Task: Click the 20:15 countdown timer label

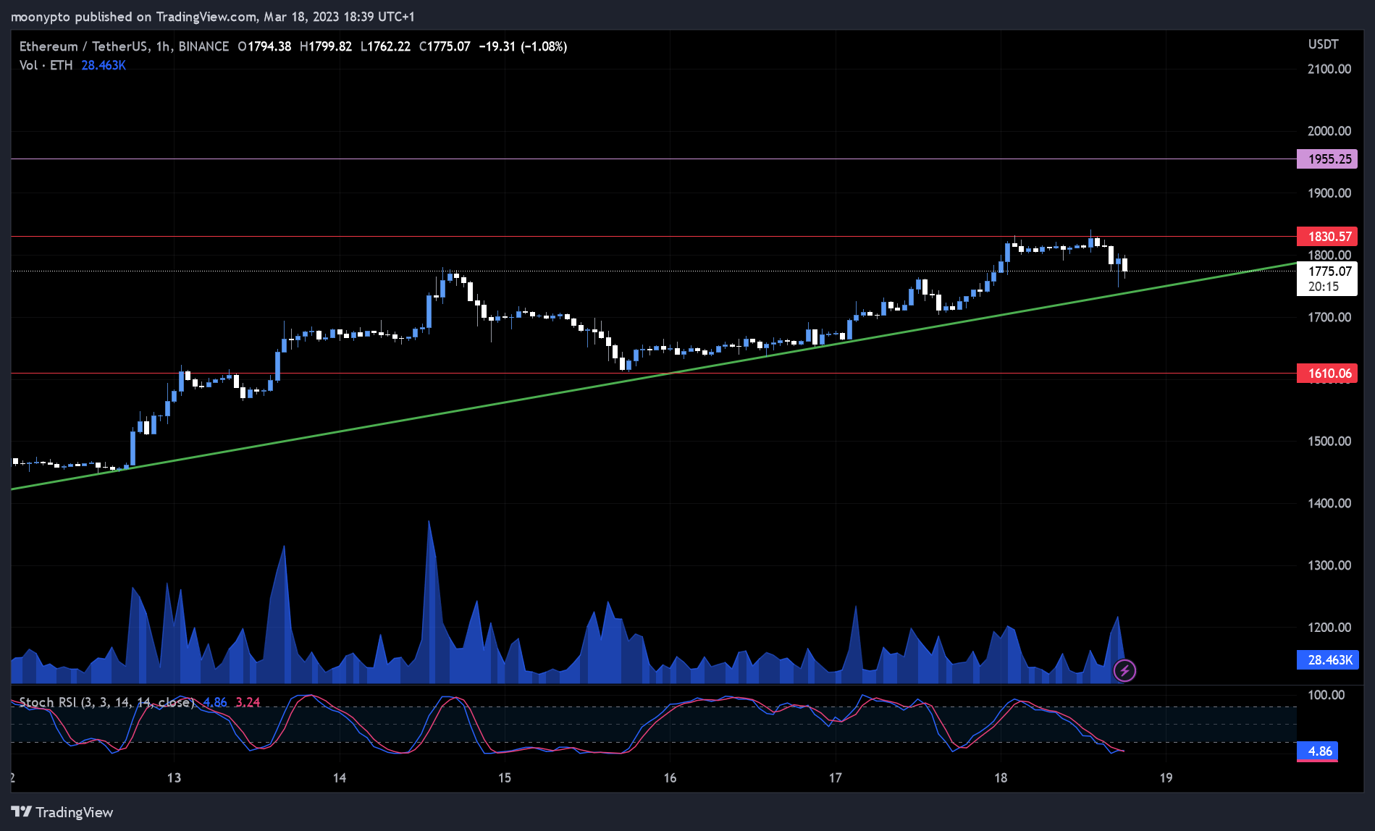Action: click(1324, 287)
